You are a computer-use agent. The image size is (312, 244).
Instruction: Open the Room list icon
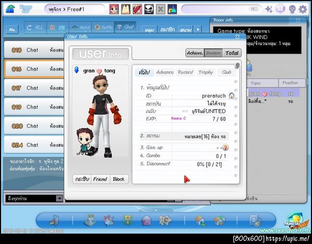(25, 9)
